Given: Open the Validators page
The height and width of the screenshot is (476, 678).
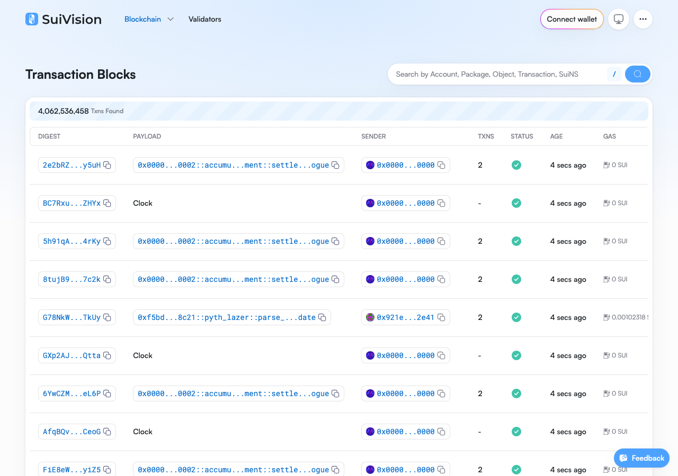Looking at the screenshot, I should coord(205,19).
